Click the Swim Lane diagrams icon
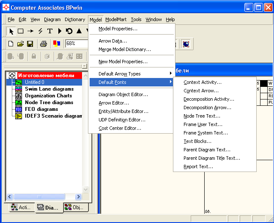 pos(19,89)
